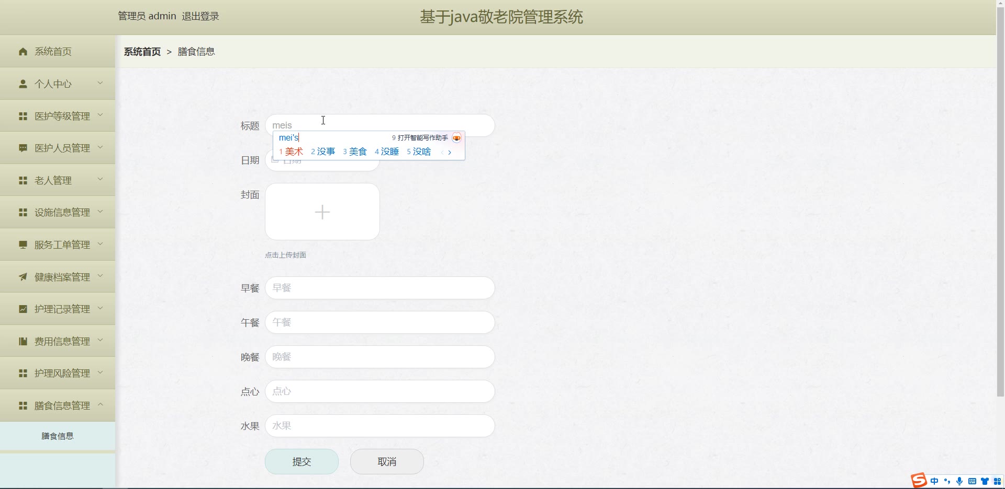Select candidate 4 没睡
The image size is (1005, 489).
(387, 152)
